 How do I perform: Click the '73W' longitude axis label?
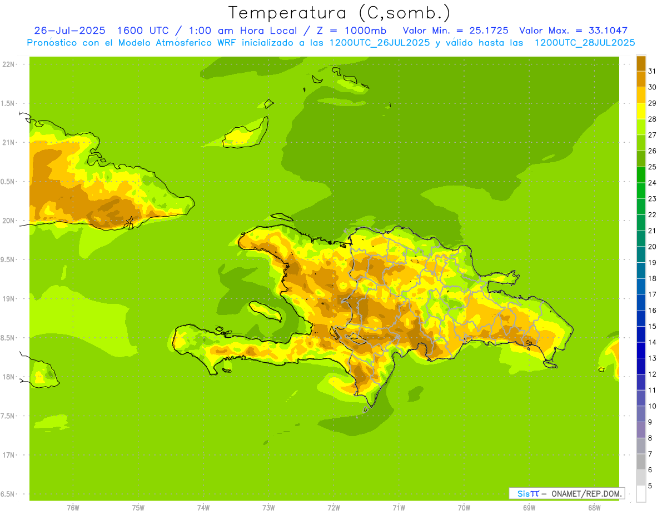click(268, 508)
